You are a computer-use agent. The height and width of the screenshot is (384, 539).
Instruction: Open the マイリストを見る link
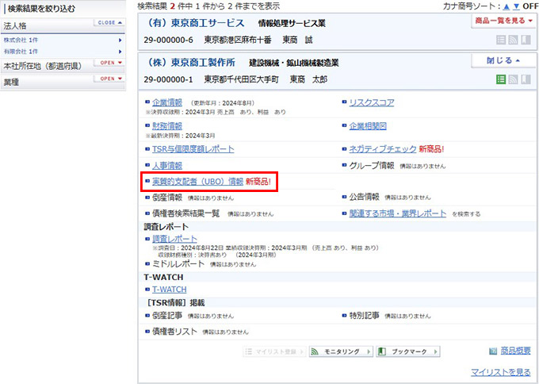click(501, 372)
